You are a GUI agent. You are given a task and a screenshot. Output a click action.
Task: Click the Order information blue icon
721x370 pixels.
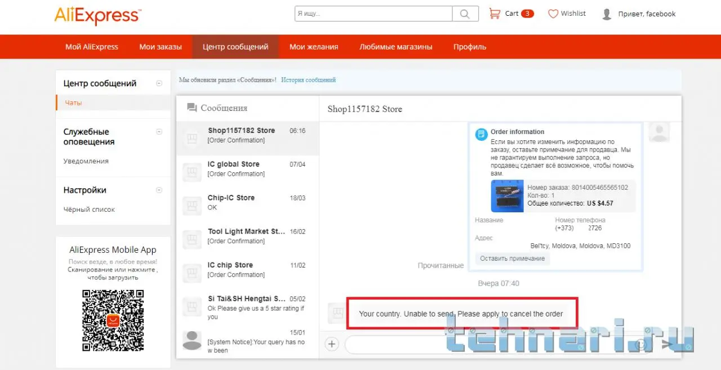pos(481,135)
